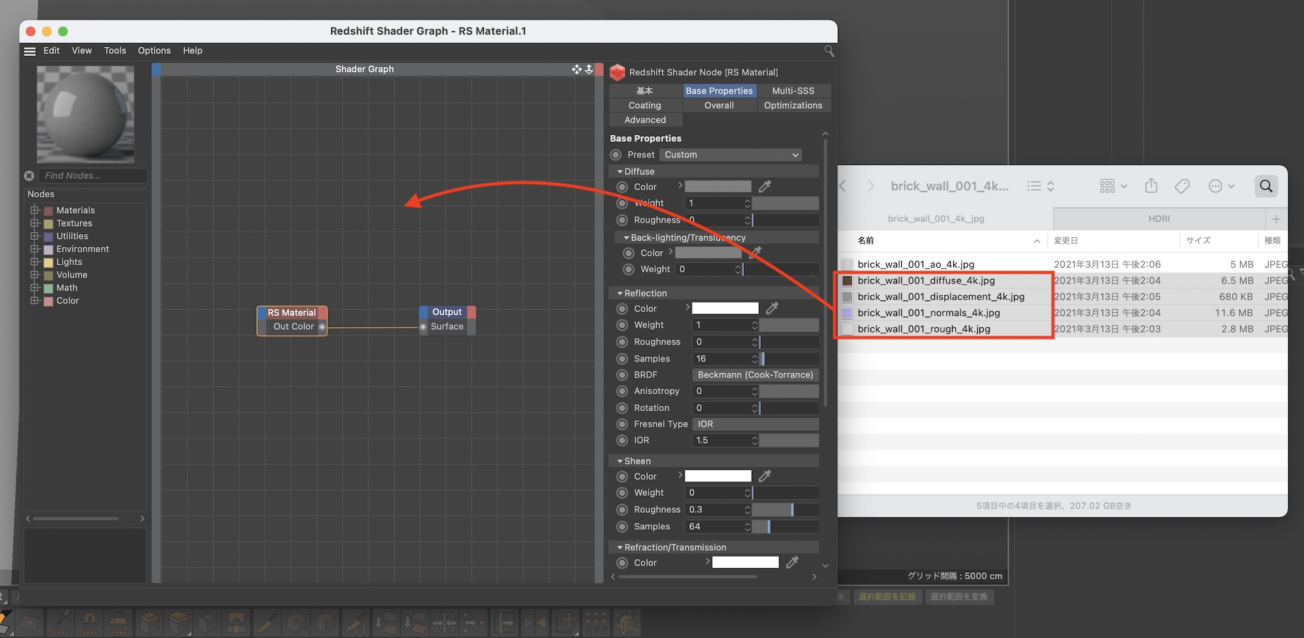Toggle the IOR parameter radio circle

pyautogui.click(x=622, y=441)
